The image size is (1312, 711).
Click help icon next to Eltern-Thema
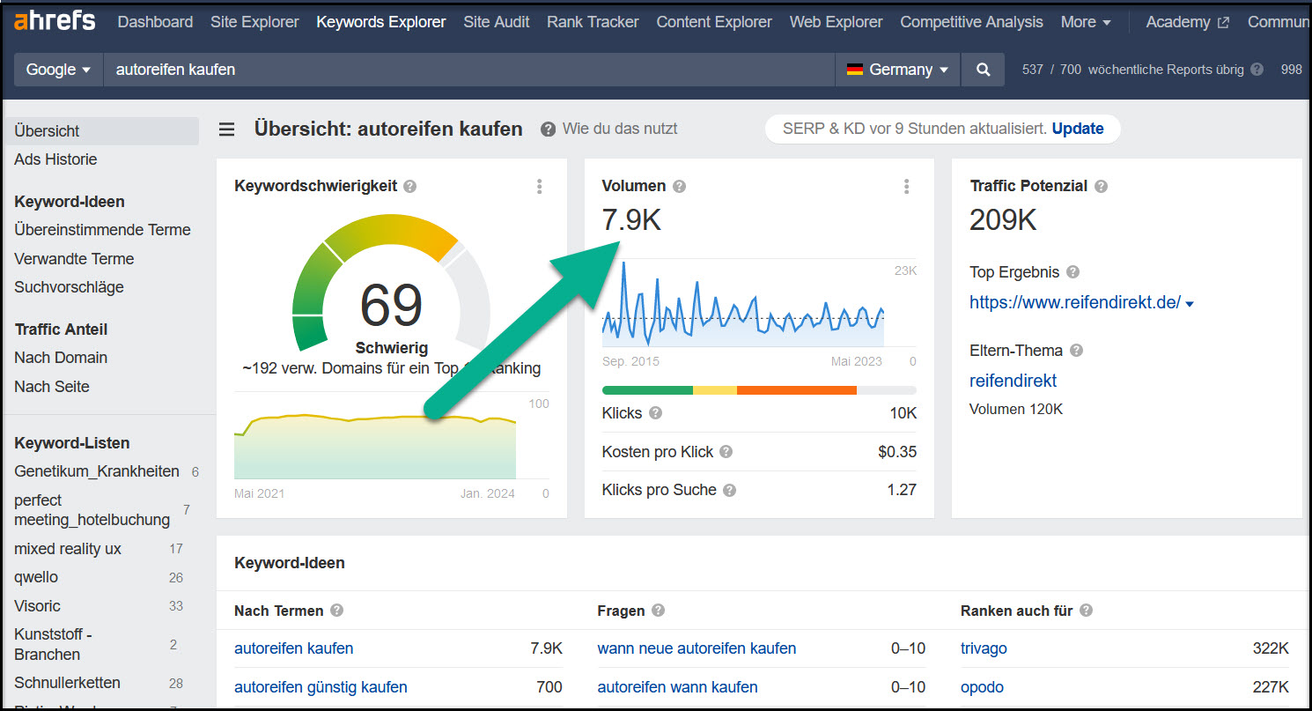pyautogui.click(x=1076, y=351)
